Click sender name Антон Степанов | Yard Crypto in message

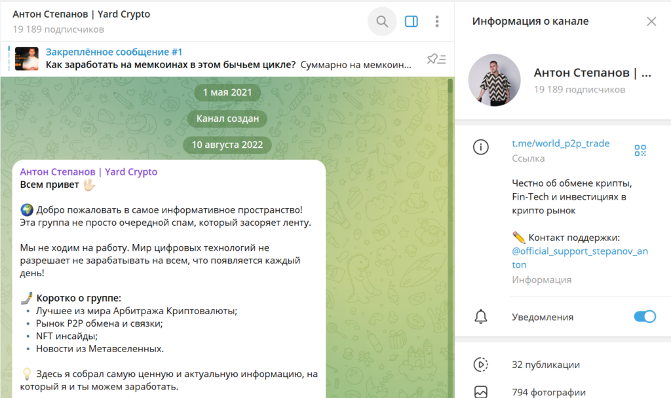[x=88, y=172]
